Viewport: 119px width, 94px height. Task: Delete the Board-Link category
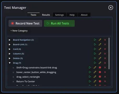[x=105, y=44]
